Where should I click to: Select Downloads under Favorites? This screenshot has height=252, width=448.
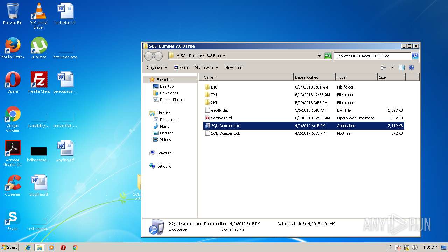click(166, 93)
